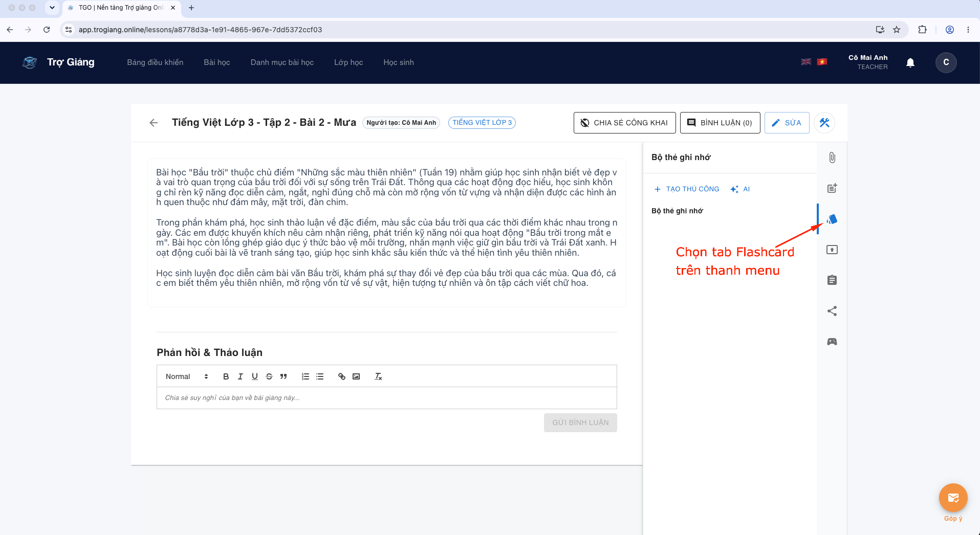Open the games controller tab

[832, 342]
